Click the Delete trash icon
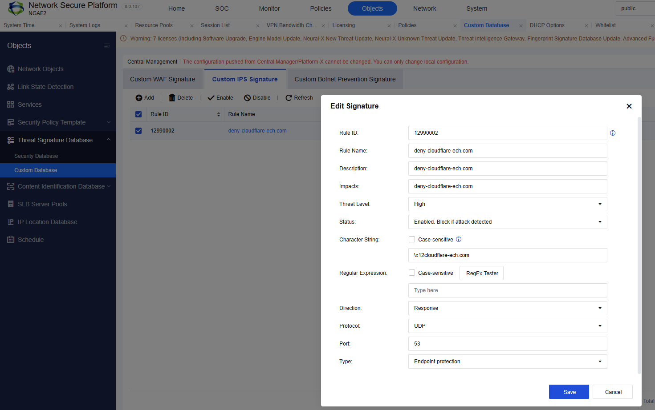 point(172,98)
